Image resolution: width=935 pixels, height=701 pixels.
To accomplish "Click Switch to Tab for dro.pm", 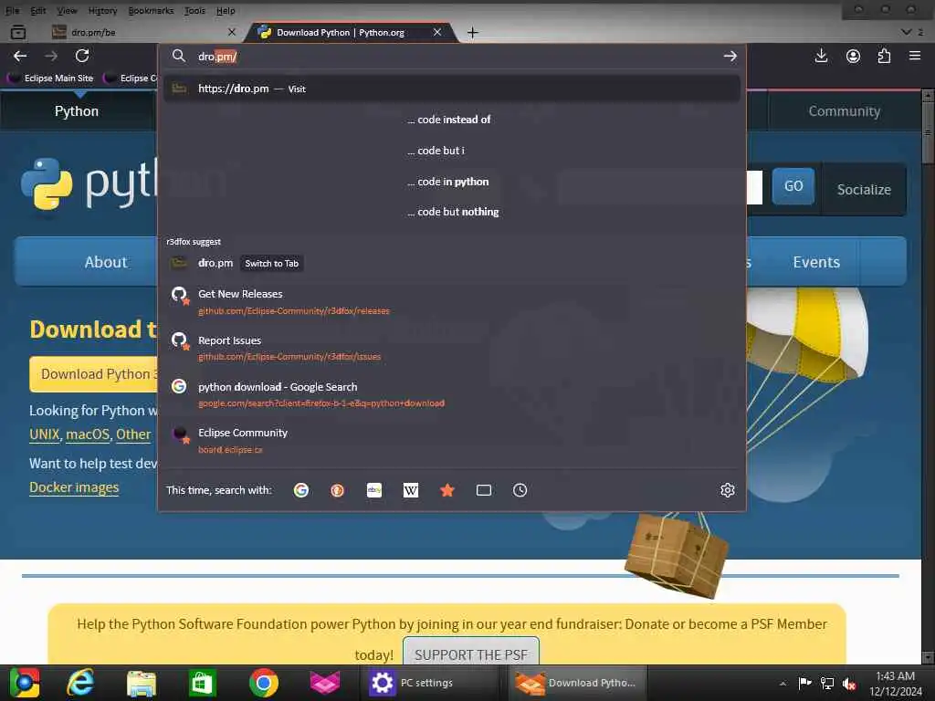I will pyautogui.click(x=271, y=264).
